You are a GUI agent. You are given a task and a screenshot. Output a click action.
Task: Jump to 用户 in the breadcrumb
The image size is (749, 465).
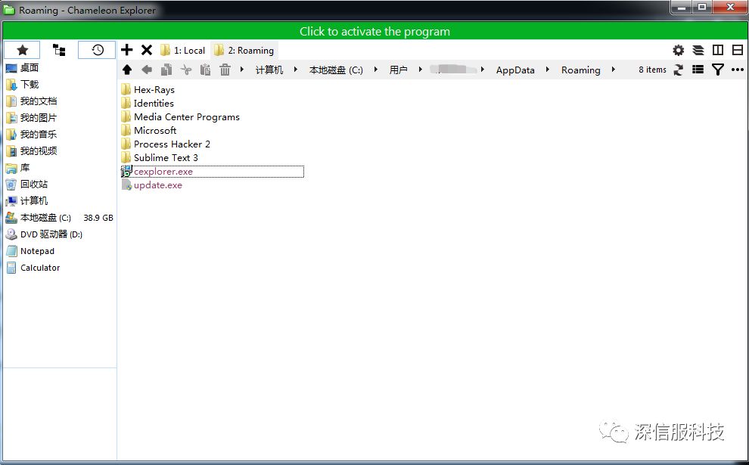(x=398, y=70)
